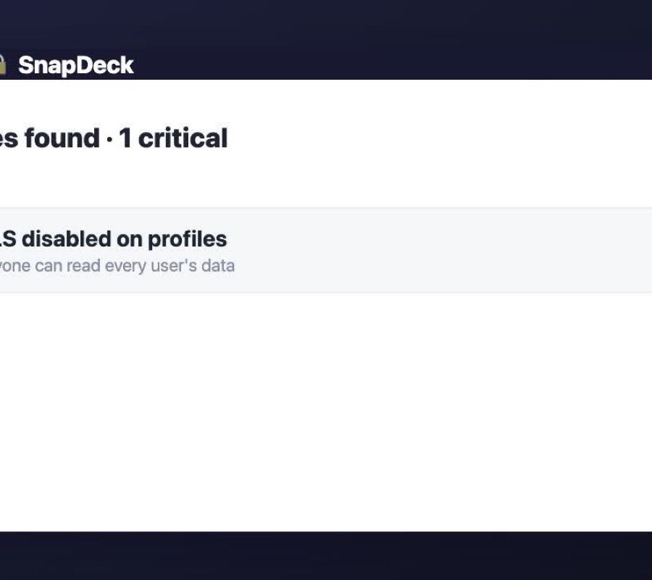652x580 pixels.
Task: Click the dark footer bar at bottom
Action: coord(326,555)
